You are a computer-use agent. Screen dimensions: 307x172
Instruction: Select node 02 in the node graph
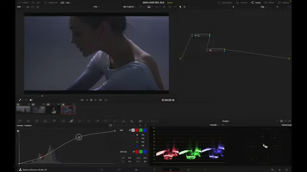(215, 50)
